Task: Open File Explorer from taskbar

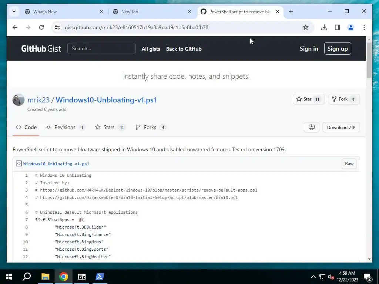Action: coord(45,277)
